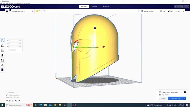Switch to top view orientation icon

tap(13, 101)
